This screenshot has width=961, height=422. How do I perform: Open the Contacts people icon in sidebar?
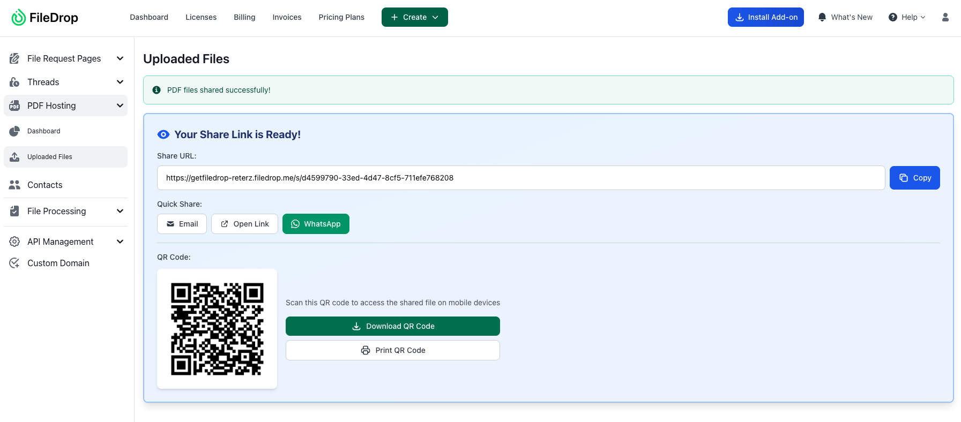coord(14,185)
